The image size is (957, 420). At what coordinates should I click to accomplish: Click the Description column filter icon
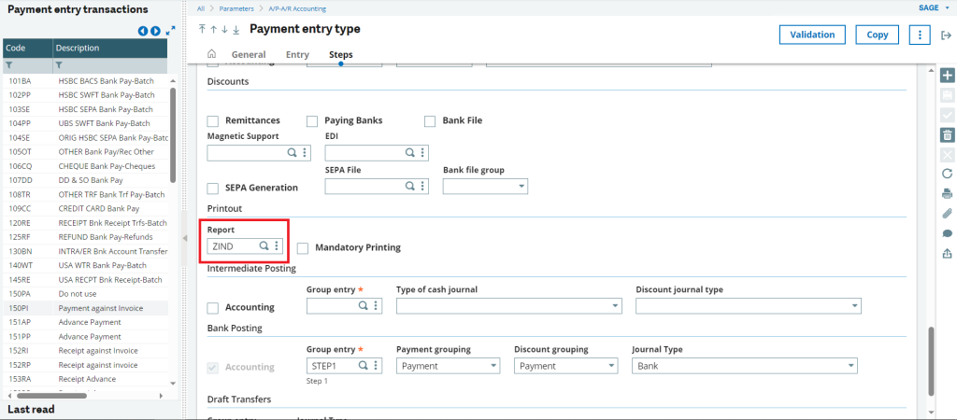(x=59, y=64)
